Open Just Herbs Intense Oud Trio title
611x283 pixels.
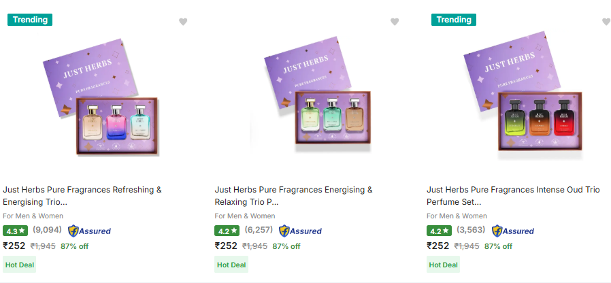tap(513, 195)
